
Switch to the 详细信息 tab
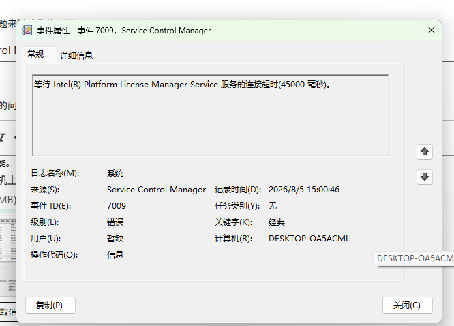pyautogui.click(x=76, y=55)
